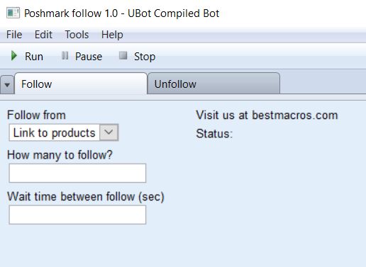Click the gray Stop square icon
Viewport: 366px width, 267px height.
point(123,56)
